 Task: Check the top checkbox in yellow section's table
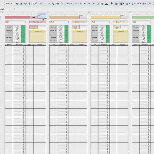click(x=108, y=47)
